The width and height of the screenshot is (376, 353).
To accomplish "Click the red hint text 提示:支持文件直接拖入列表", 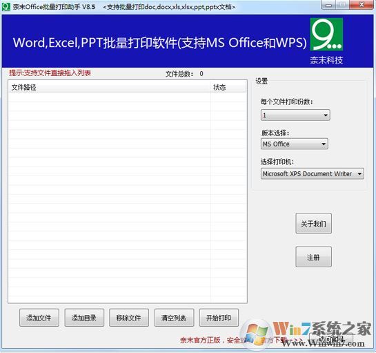I will (x=50, y=73).
